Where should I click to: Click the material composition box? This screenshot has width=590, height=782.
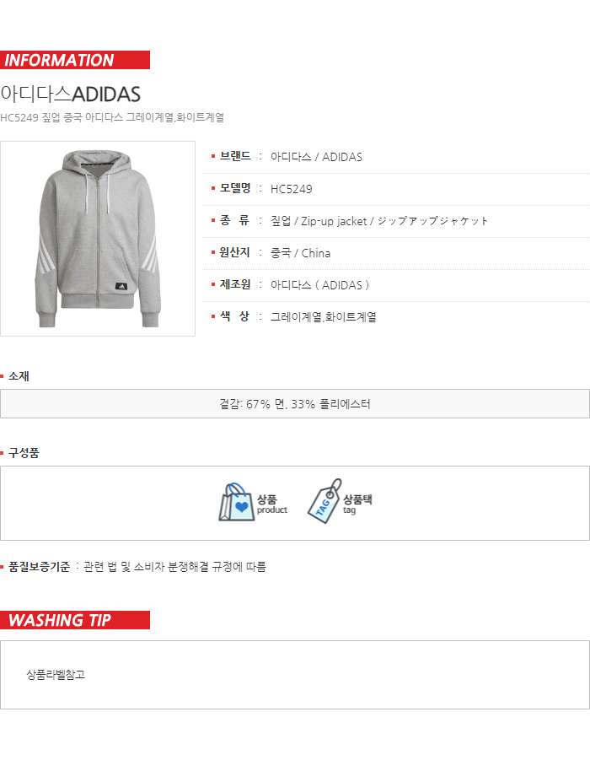coord(295,404)
